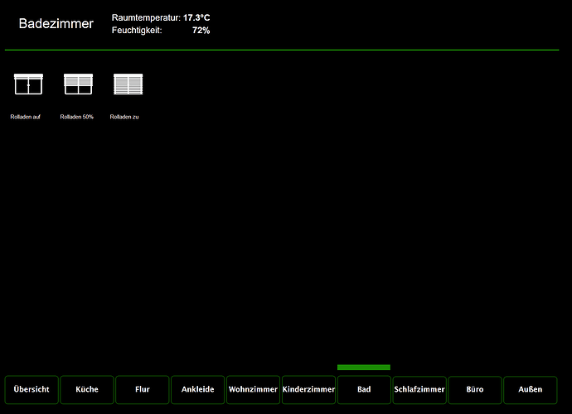Click the open shutter icon
The width and height of the screenshot is (572, 414).
coord(28,84)
